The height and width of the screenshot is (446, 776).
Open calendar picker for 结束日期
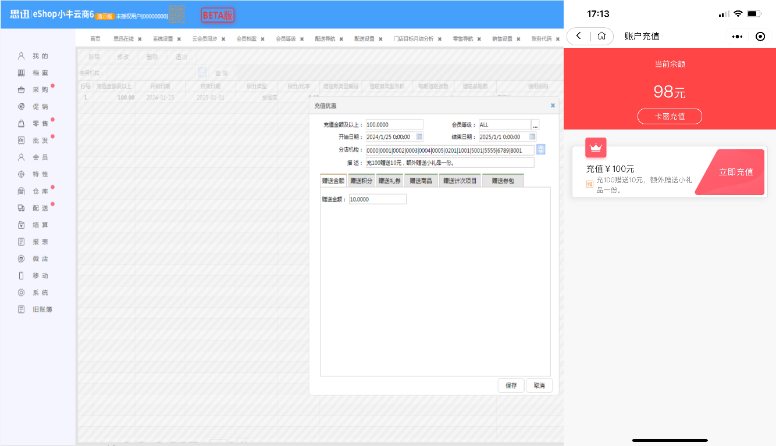coord(532,136)
